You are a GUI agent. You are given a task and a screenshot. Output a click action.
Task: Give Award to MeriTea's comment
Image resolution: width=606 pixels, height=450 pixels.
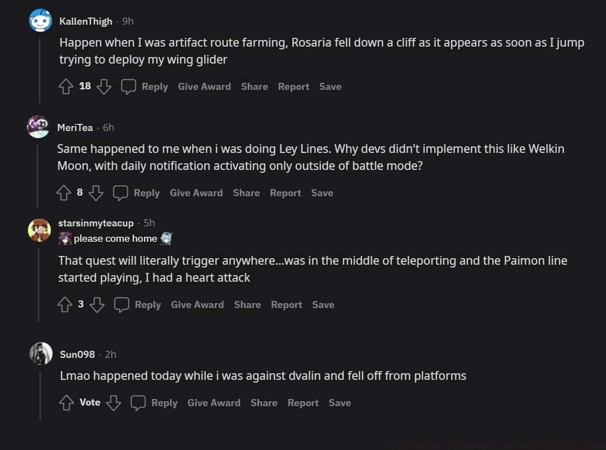[x=196, y=193]
